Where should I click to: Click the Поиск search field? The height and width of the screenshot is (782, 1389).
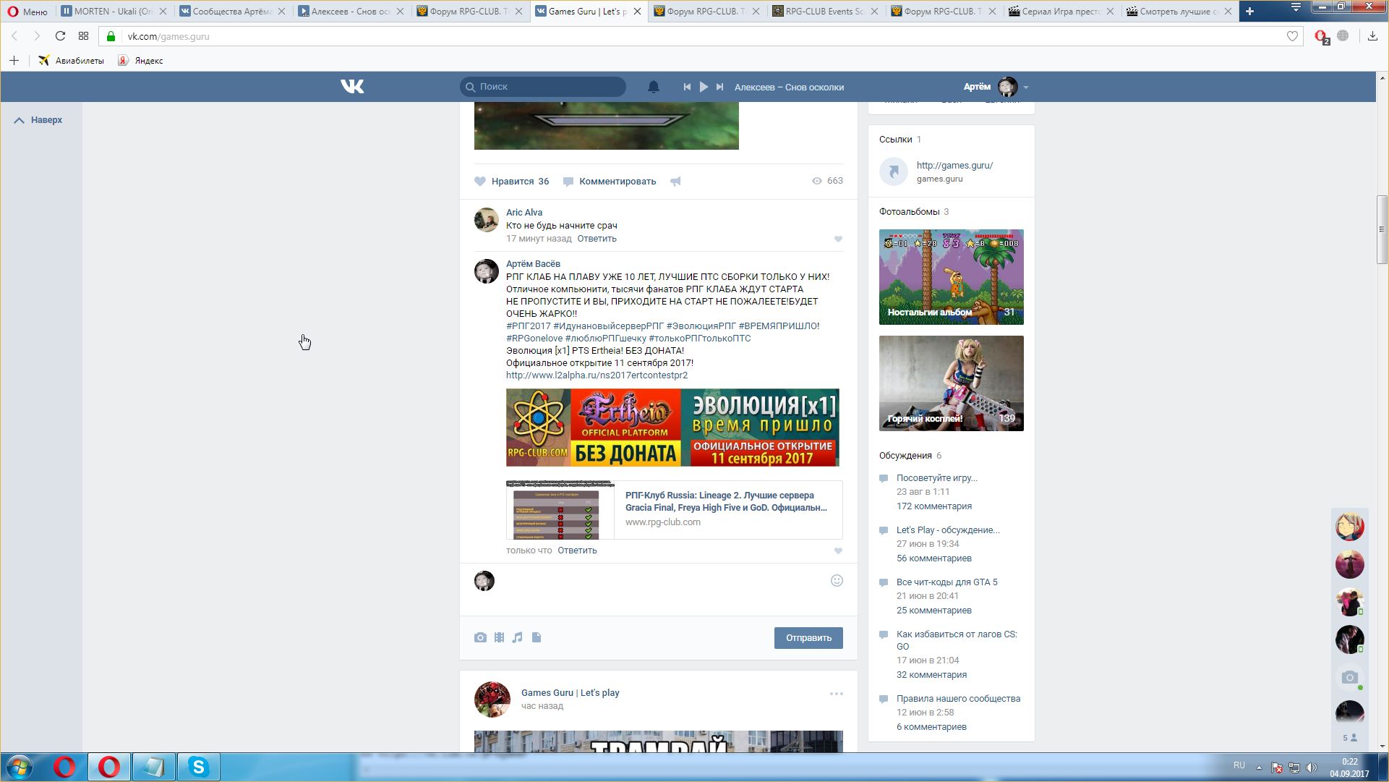pos(543,87)
